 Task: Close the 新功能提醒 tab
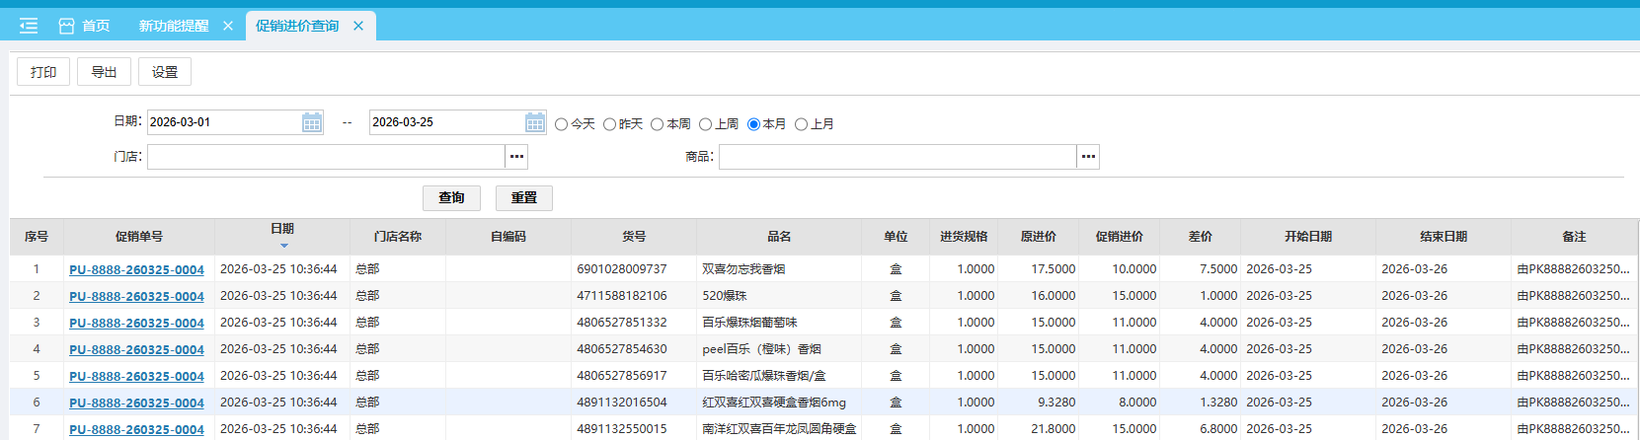pos(228,26)
